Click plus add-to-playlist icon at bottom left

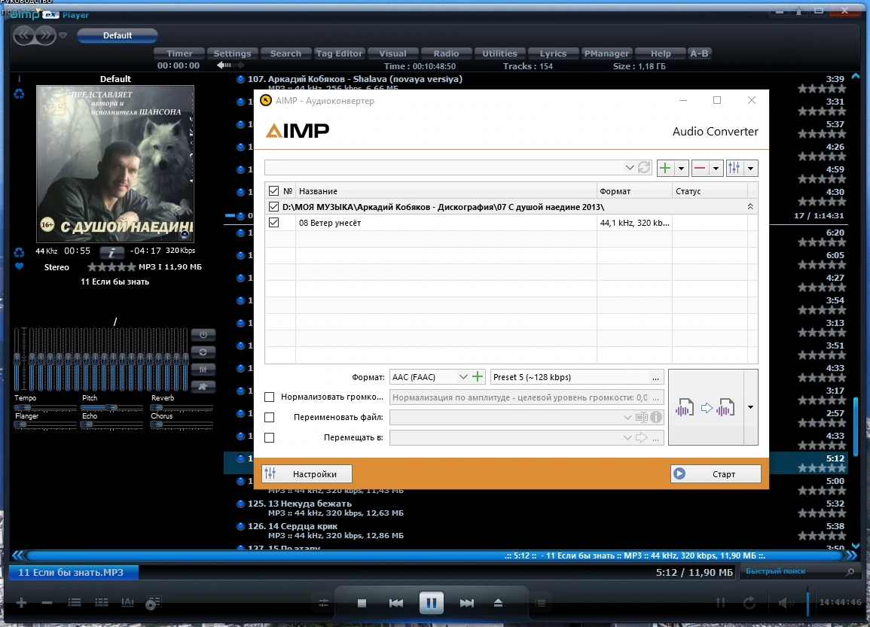pos(22,603)
